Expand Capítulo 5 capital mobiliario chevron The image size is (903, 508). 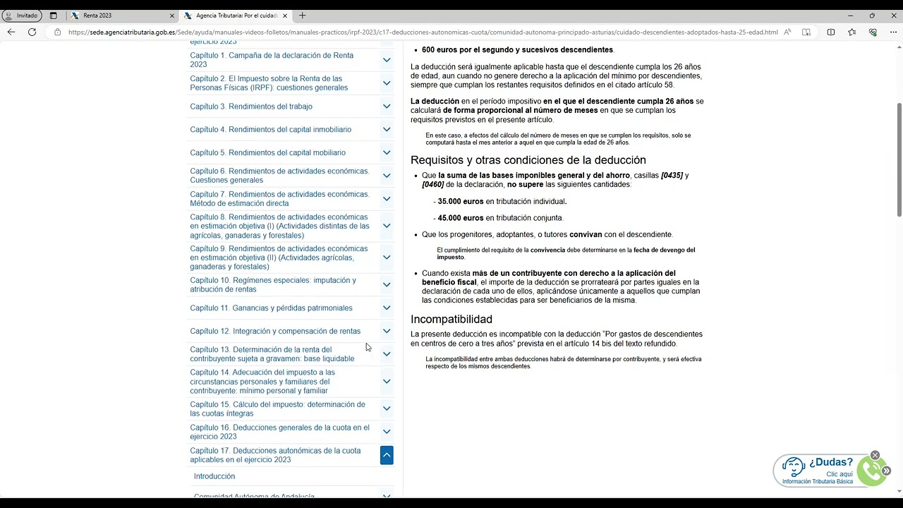pos(387,152)
